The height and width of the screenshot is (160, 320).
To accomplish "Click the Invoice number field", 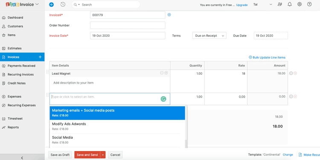I will pos(128,15).
